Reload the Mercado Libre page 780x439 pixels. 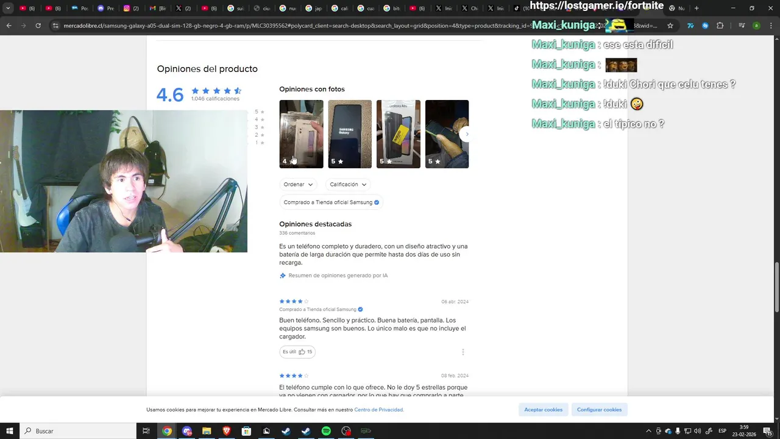click(x=38, y=26)
